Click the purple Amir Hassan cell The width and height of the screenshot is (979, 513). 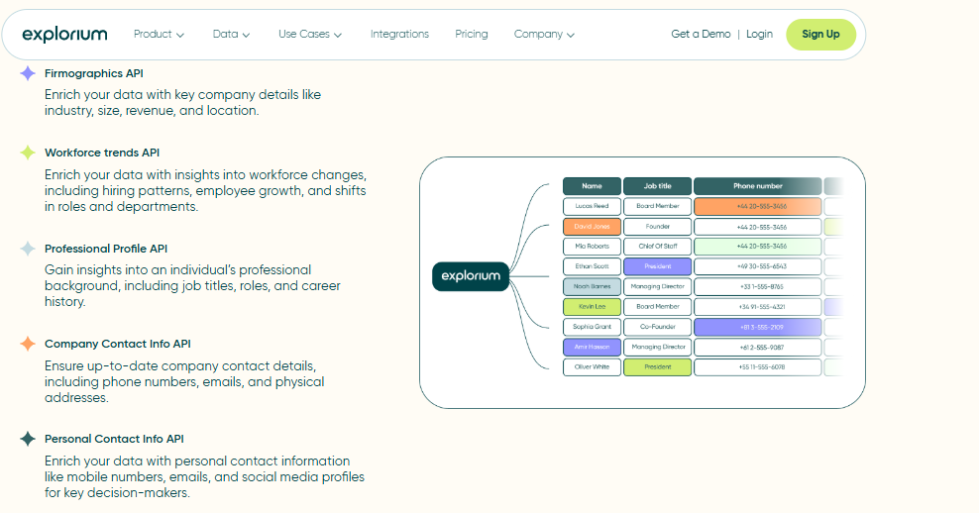[x=592, y=347]
